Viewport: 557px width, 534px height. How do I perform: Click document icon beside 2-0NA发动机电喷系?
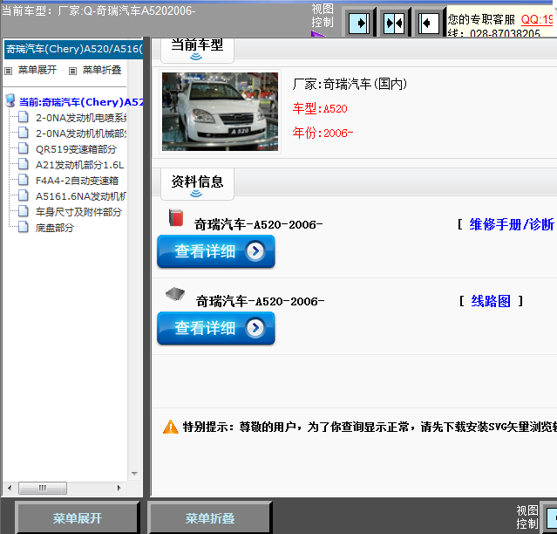coord(23,117)
